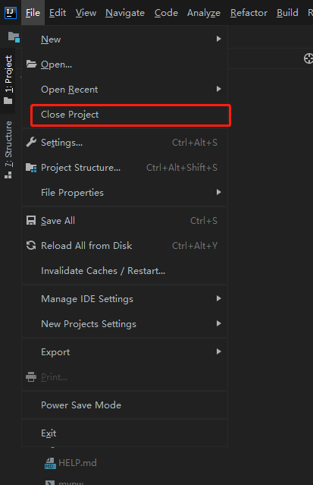Click the Project Structure icon
Screen dimensions: 313x485
point(31,168)
